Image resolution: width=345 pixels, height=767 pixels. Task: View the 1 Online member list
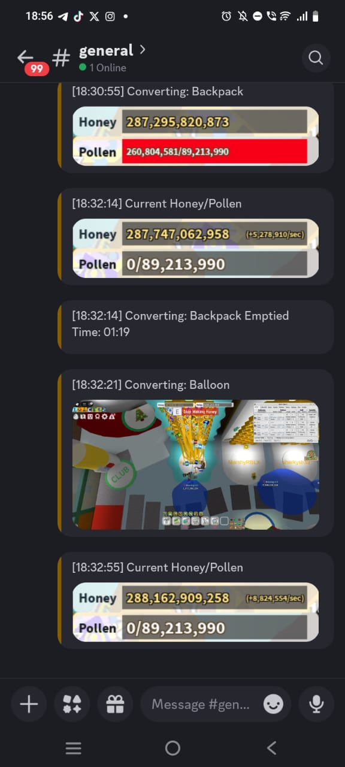pos(102,68)
